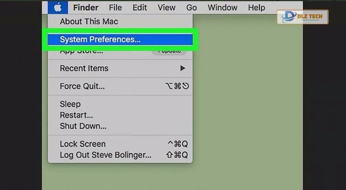Click the DLZ Tech logo watermark
Screen dimensions: 346x190
303,17
